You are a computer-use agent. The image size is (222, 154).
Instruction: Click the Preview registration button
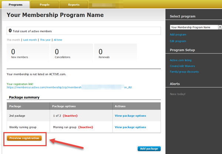pyautogui.click(x=24, y=138)
